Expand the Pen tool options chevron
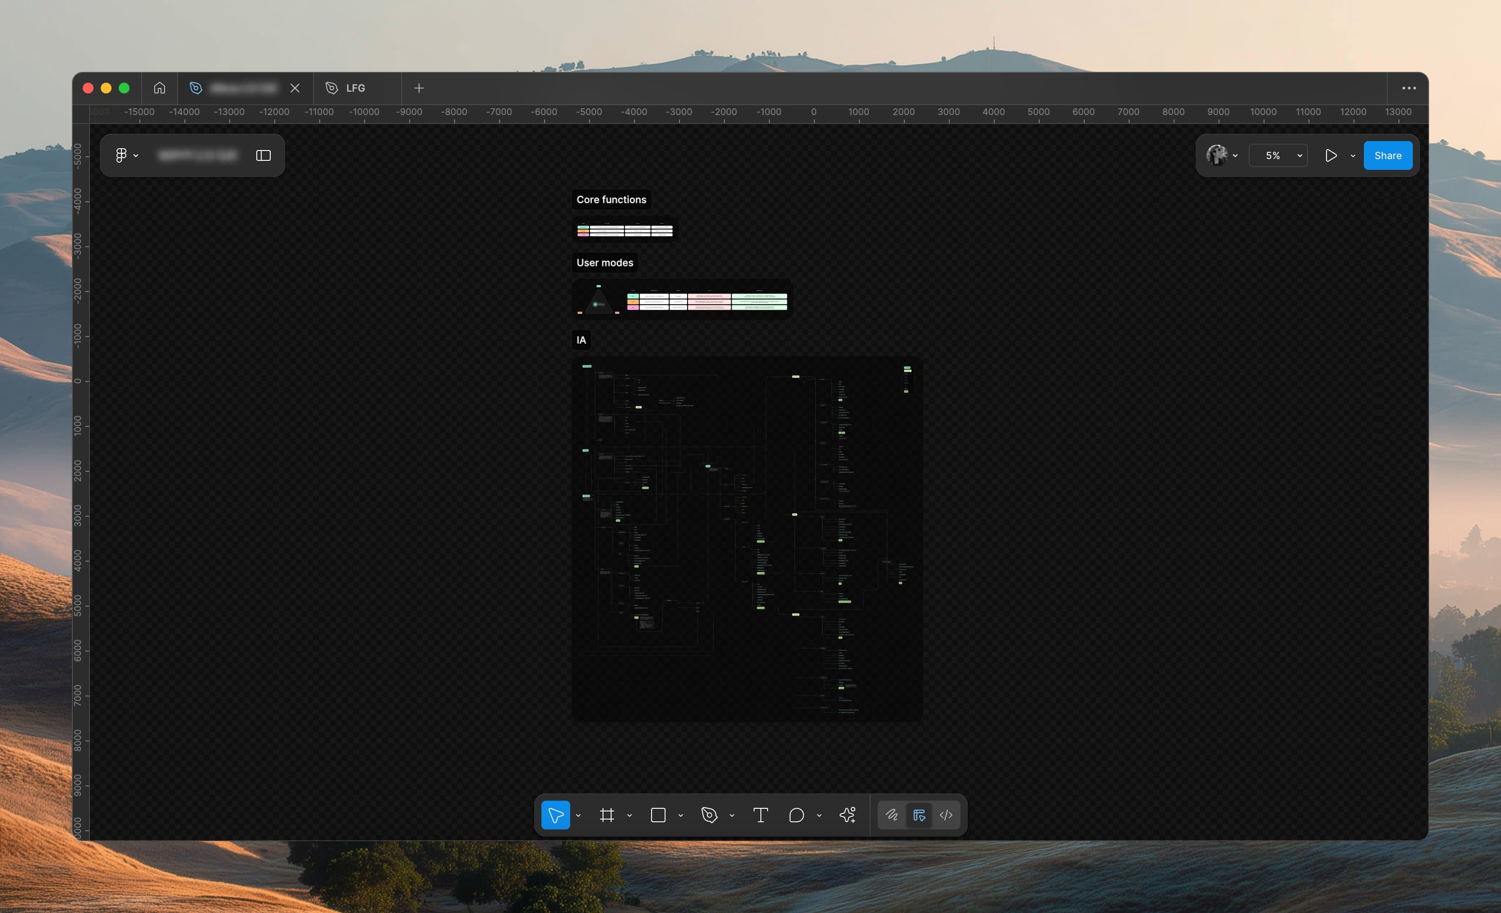This screenshot has width=1501, height=913. [x=732, y=815]
